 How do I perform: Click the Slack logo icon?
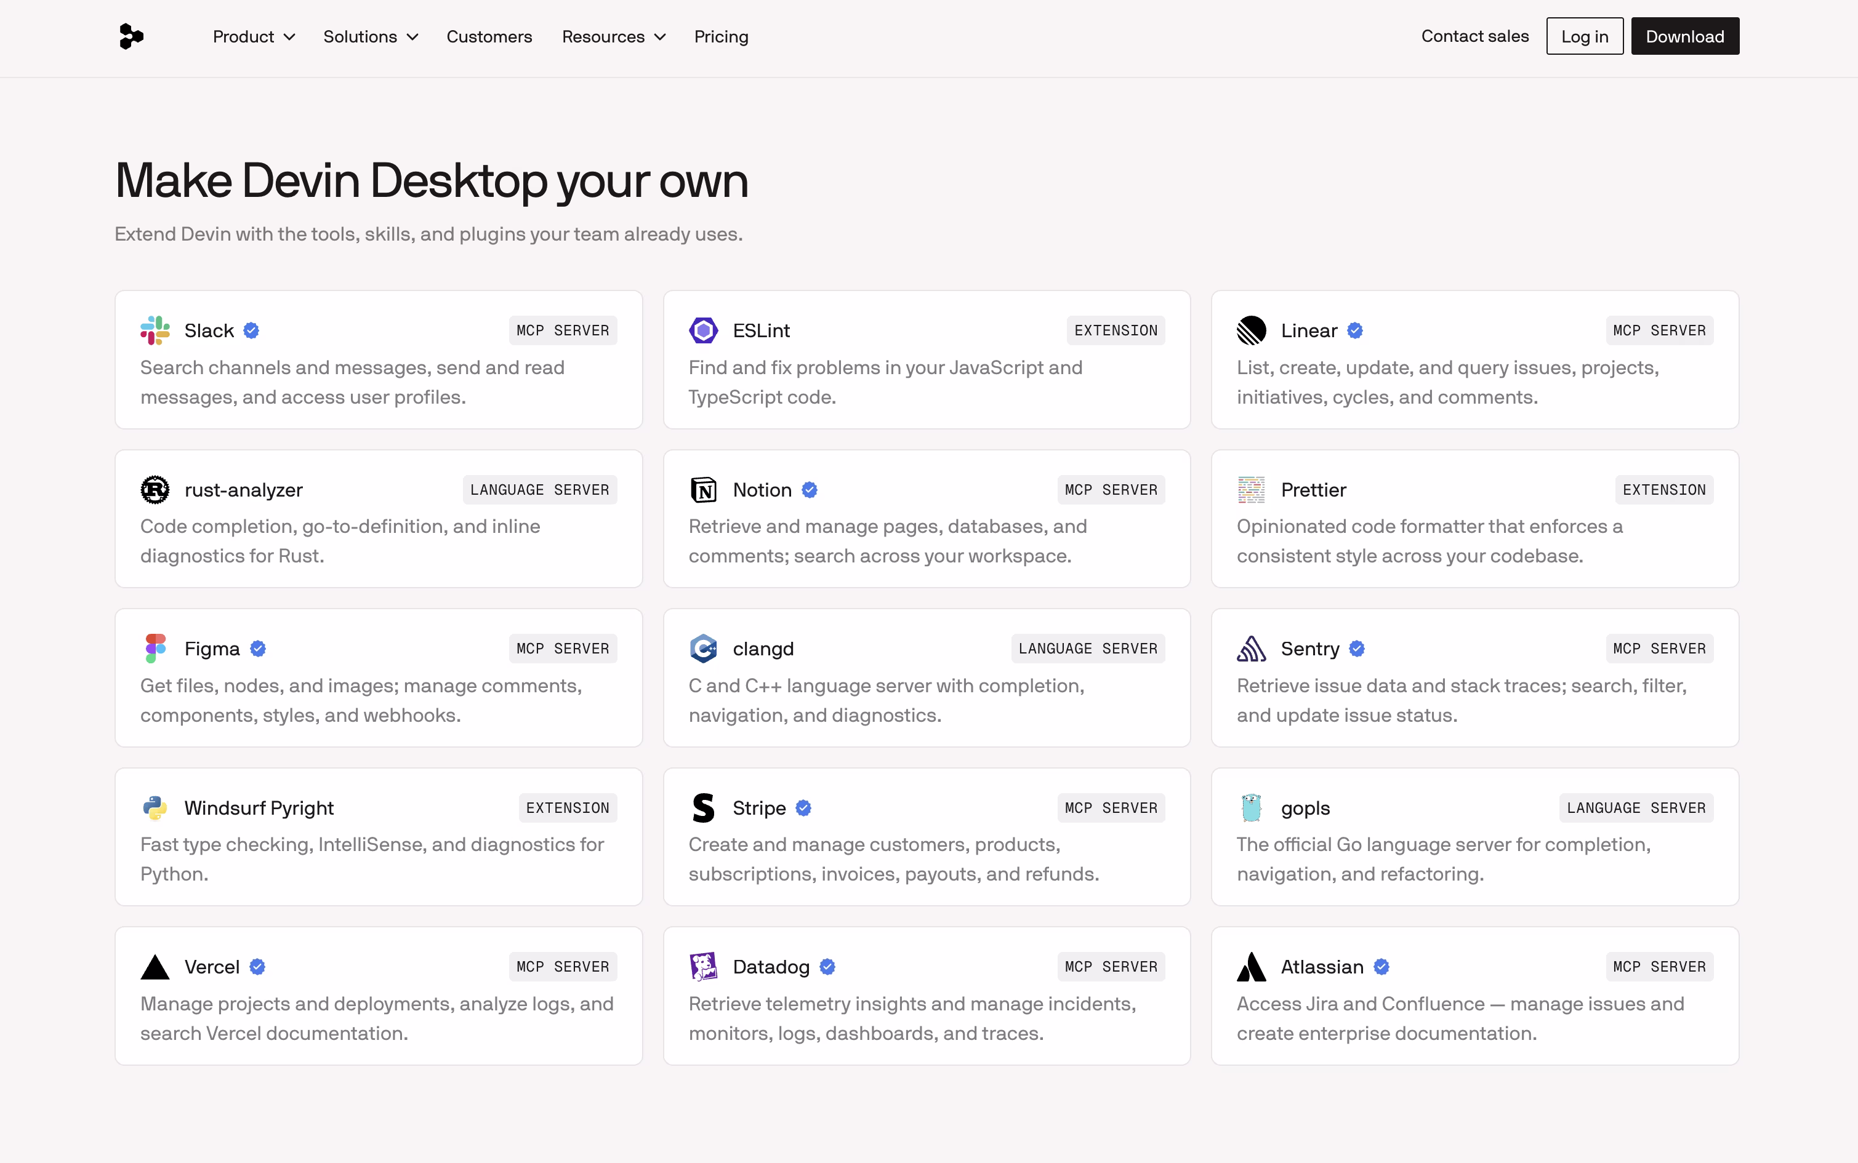point(155,330)
